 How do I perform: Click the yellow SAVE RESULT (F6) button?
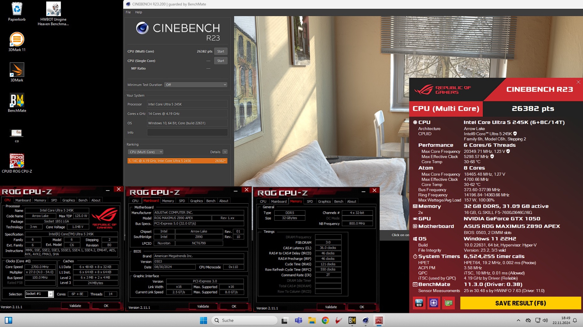tap(520, 303)
